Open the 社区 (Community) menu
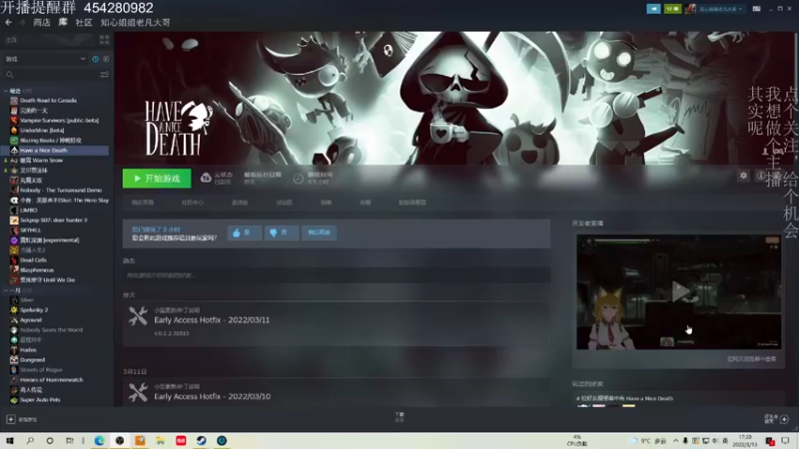799x449 pixels. click(84, 22)
